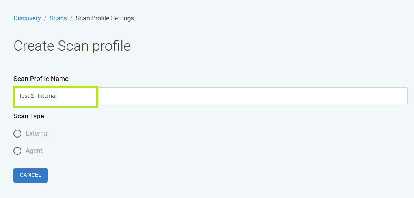
Task: Click the word 'profile' in the page heading
Action: (111, 46)
